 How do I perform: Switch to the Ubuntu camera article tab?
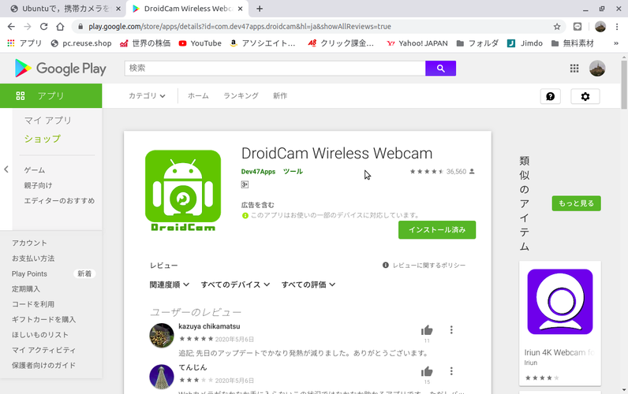pos(64,9)
